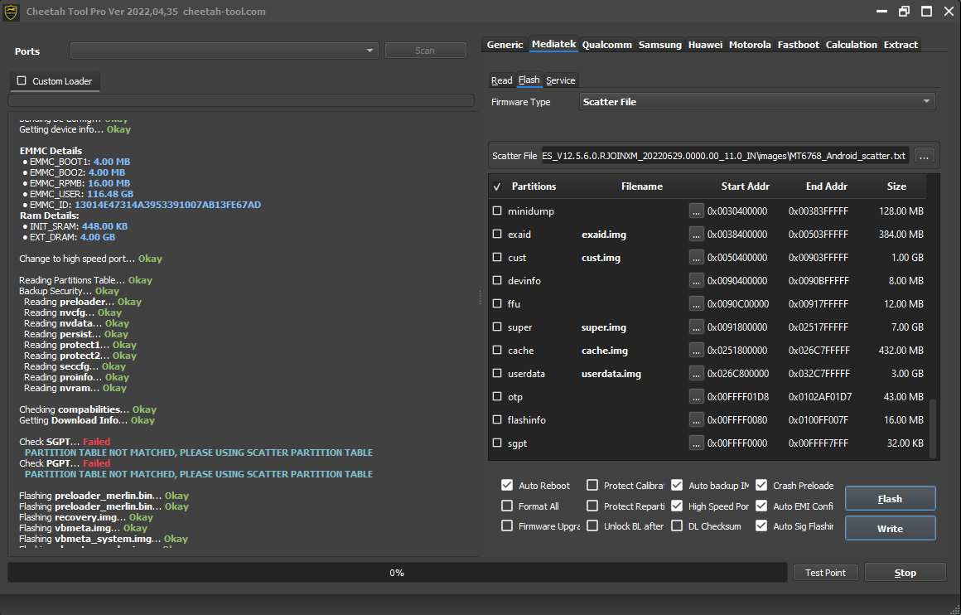Browse file for cache partition
The height and width of the screenshot is (615, 961).
click(x=696, y=350)
